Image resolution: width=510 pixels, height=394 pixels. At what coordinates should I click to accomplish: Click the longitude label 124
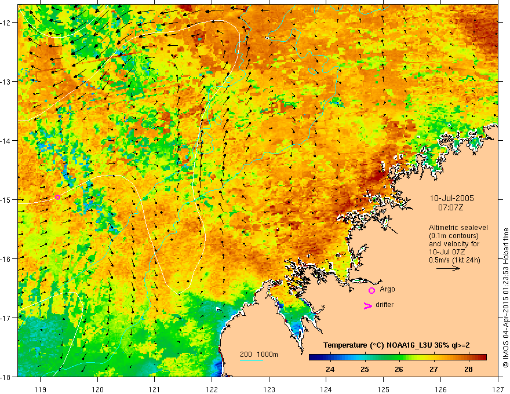(x=326, y=389)
